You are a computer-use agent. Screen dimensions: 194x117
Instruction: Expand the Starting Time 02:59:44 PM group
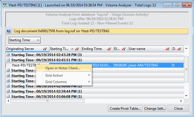[8, 91]
